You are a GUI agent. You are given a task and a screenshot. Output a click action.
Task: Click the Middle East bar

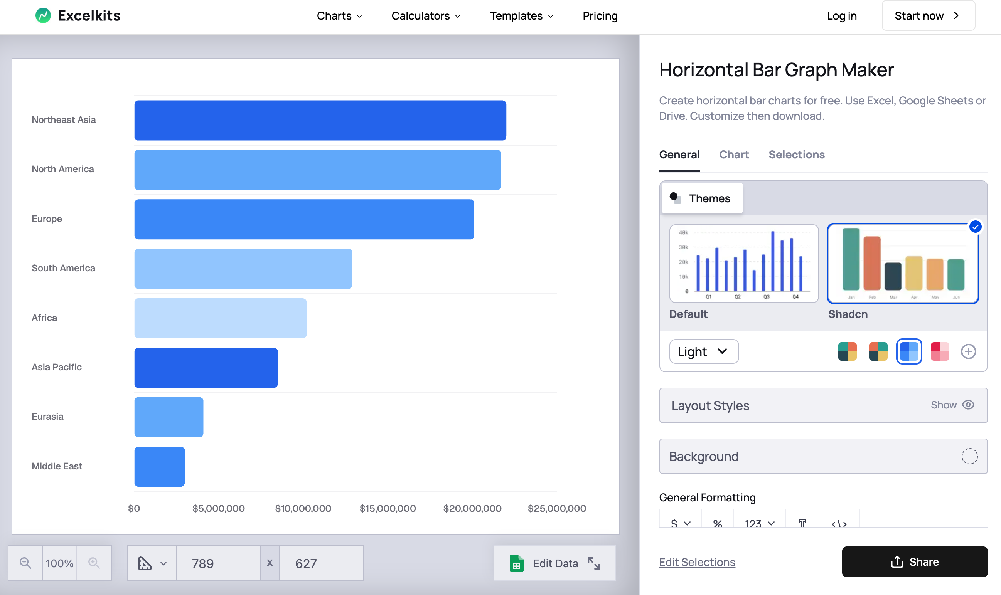(159, 467)
